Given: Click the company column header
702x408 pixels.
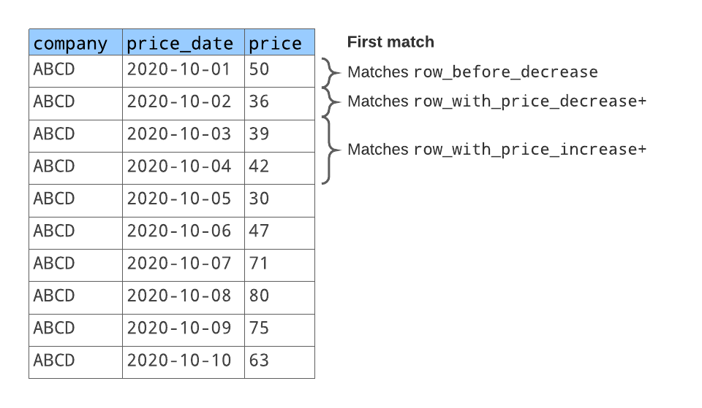Looking at the screenshot, I should [x=70, y=43].
